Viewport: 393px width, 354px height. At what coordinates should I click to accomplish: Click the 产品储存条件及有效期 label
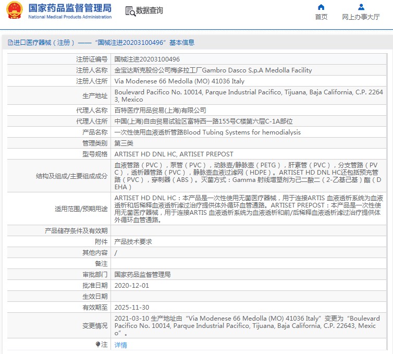(76, 231)
